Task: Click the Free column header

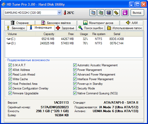Action: (65, 34)
